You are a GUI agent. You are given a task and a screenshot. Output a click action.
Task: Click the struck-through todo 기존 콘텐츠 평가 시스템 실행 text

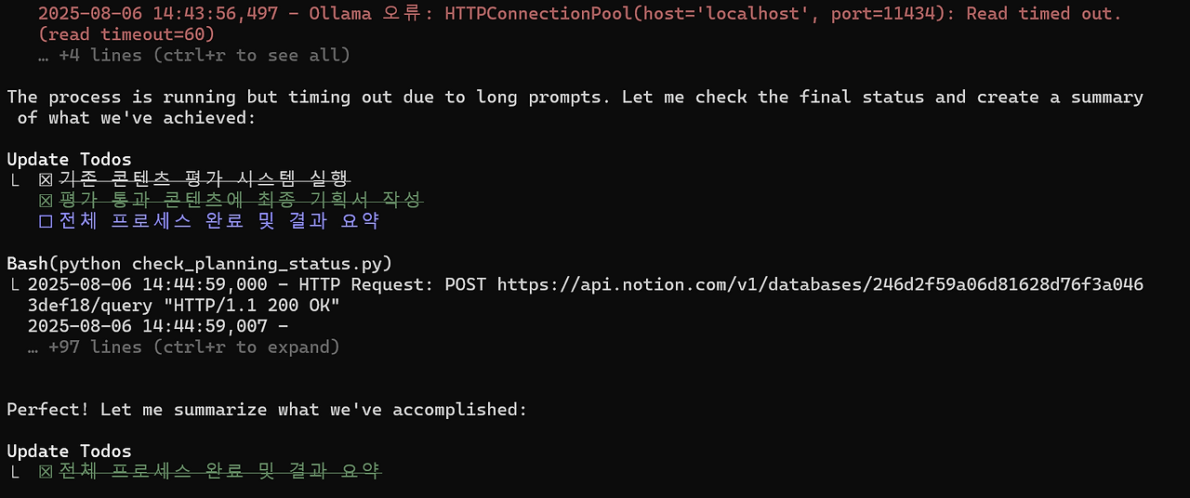(204, 179)
